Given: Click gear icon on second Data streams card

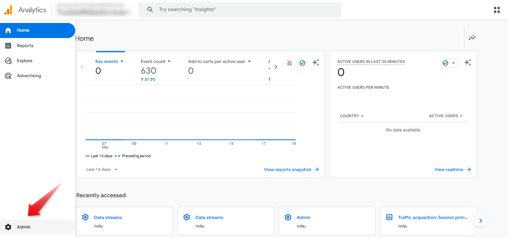Looking at the screenshot, I should (x=186, y=217).
